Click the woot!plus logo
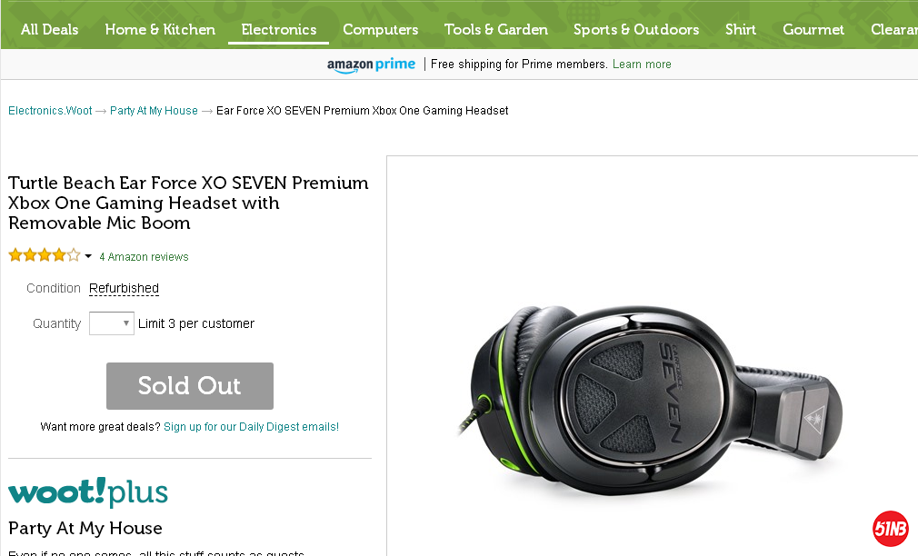This screenshot has width=918, height=556. (x=88, y=492)
